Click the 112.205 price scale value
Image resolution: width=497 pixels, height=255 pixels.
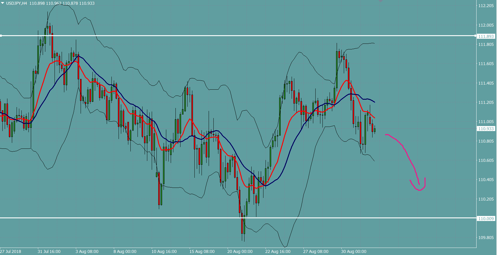point(486,6)
